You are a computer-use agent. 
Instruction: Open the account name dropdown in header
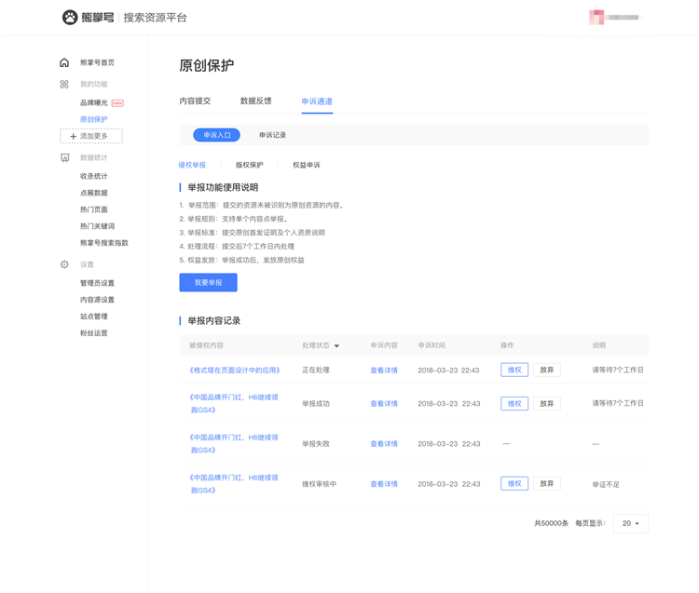coord(624,18)
